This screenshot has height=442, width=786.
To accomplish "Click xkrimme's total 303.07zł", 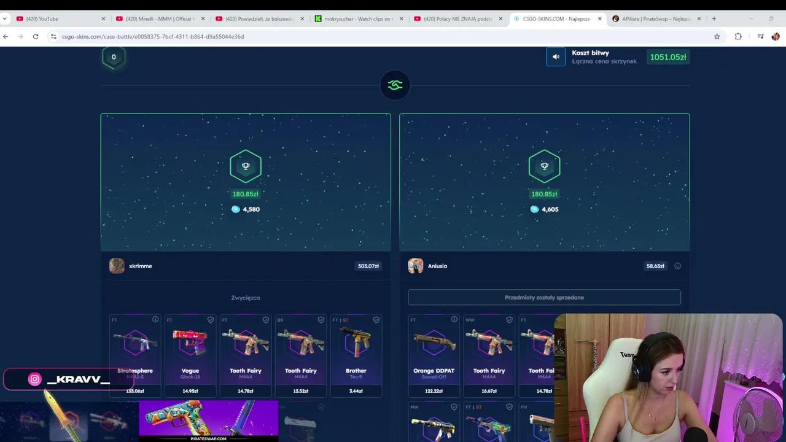I will pos(368,266).
